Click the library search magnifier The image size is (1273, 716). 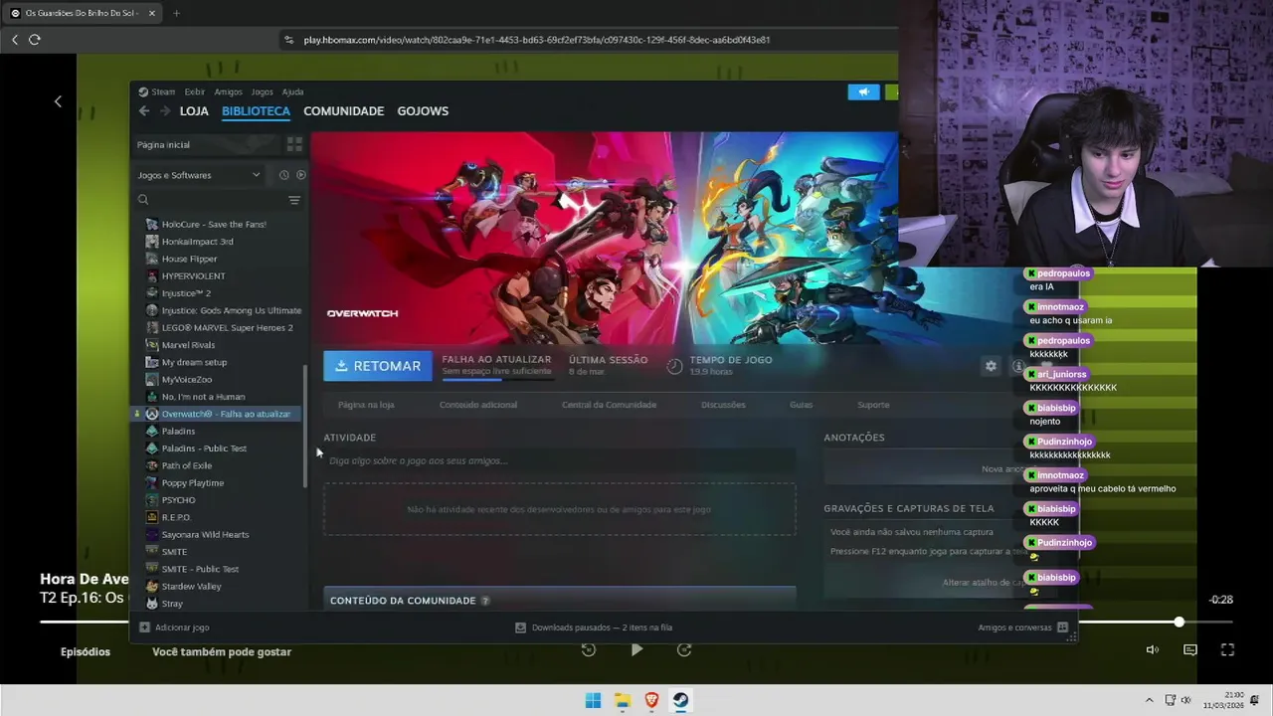(143, 200)
